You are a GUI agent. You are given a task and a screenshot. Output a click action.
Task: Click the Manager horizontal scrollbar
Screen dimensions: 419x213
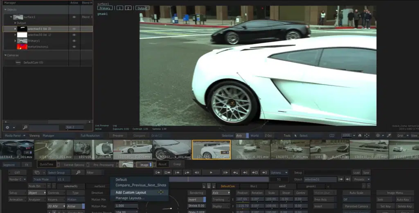47,122
